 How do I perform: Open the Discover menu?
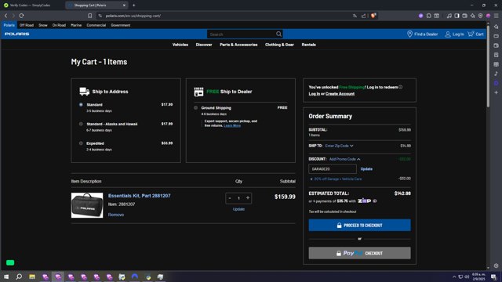click(204, 45)
